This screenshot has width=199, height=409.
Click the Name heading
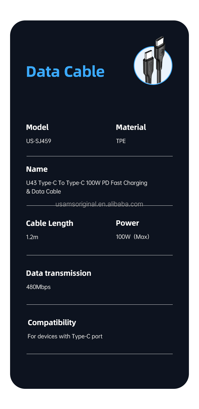37,169
